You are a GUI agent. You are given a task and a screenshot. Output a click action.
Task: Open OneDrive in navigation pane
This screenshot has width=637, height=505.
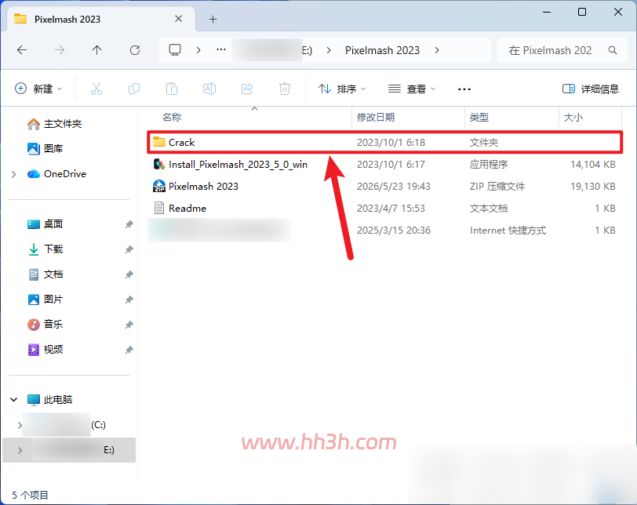coord(56,174)
